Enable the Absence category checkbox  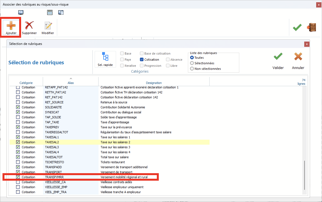[168, 60]
